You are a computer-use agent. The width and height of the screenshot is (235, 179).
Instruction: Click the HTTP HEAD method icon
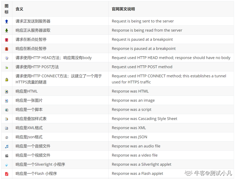pyautogui.click(x=7, y=58)
